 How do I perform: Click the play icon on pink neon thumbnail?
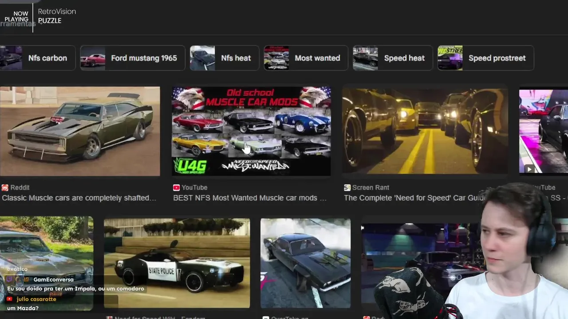[x=529, y=169]
